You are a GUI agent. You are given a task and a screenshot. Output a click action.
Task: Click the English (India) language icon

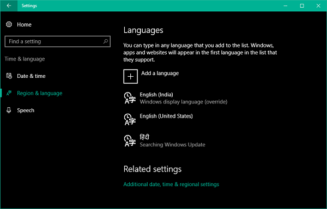(x=130, y=98)
